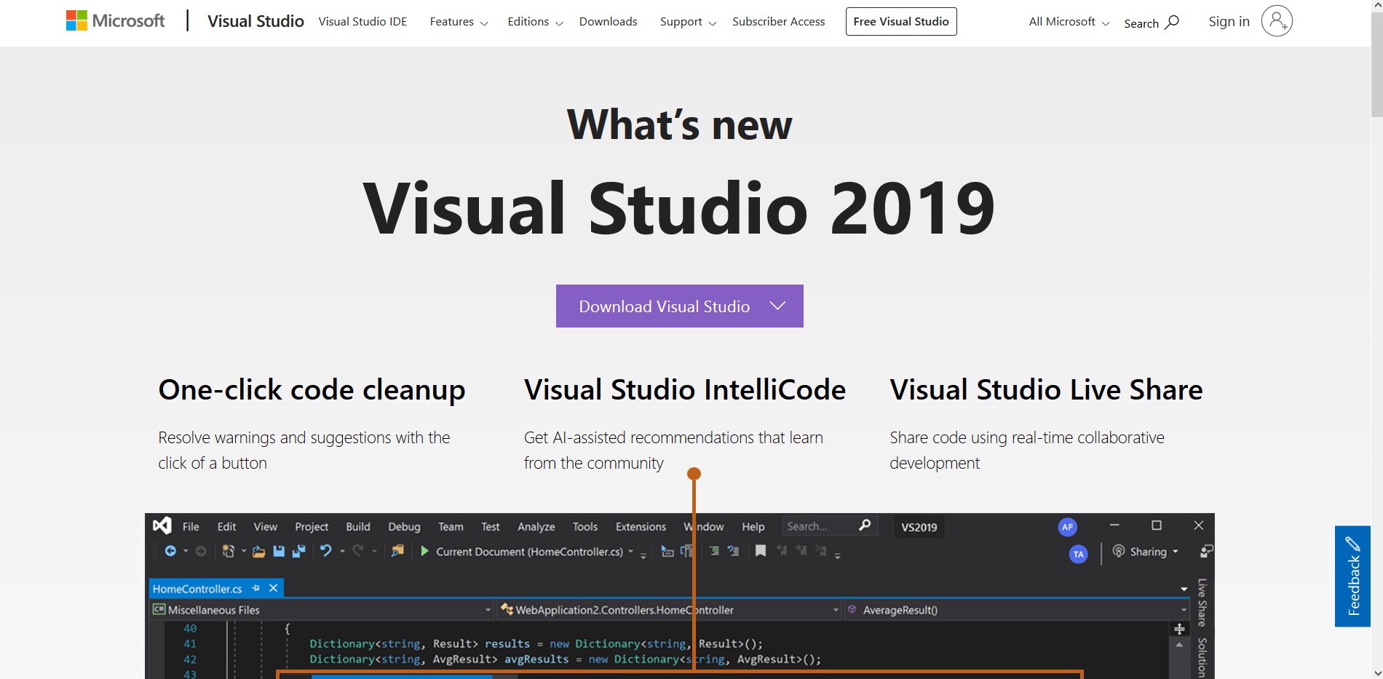Open the Debug menu
This screenshot has height=679, width=1383.
point(404,526)
